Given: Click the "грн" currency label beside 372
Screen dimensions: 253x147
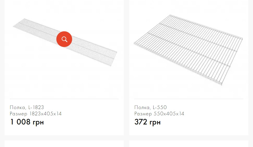Looking at the screenshot, I should (x=155, y=122).
